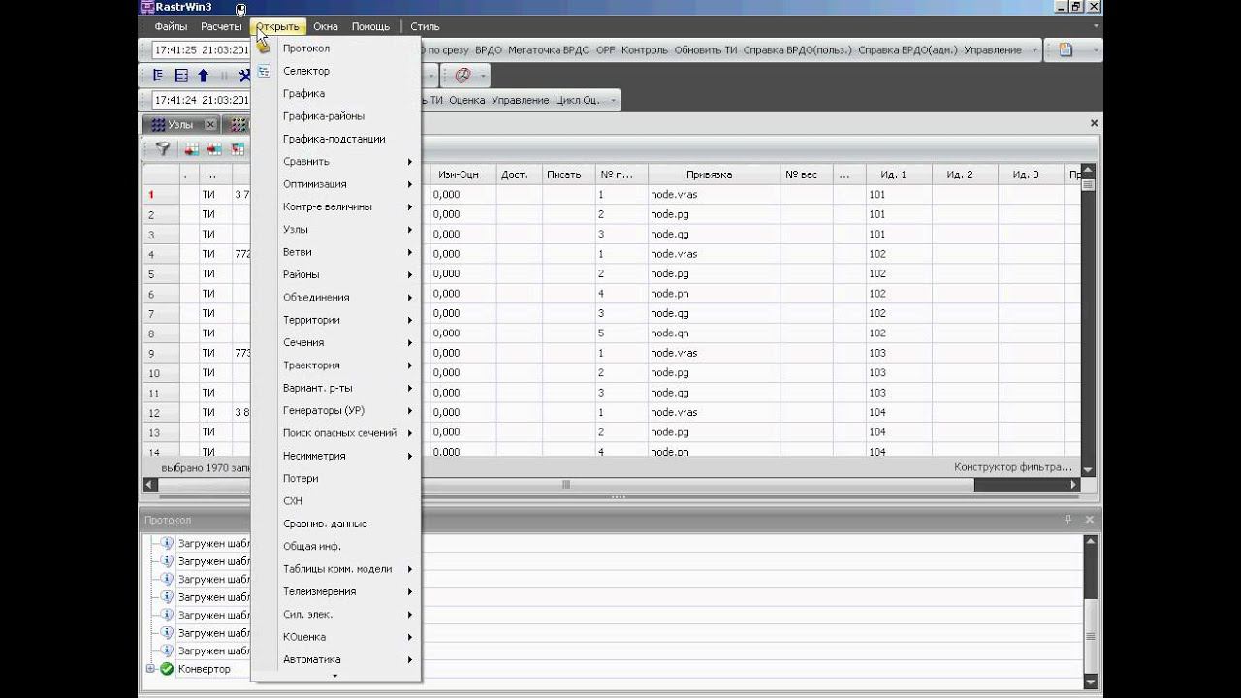
Task: Click the table-rows icon beside the up arrow
Action: click(x=181, y=76)
